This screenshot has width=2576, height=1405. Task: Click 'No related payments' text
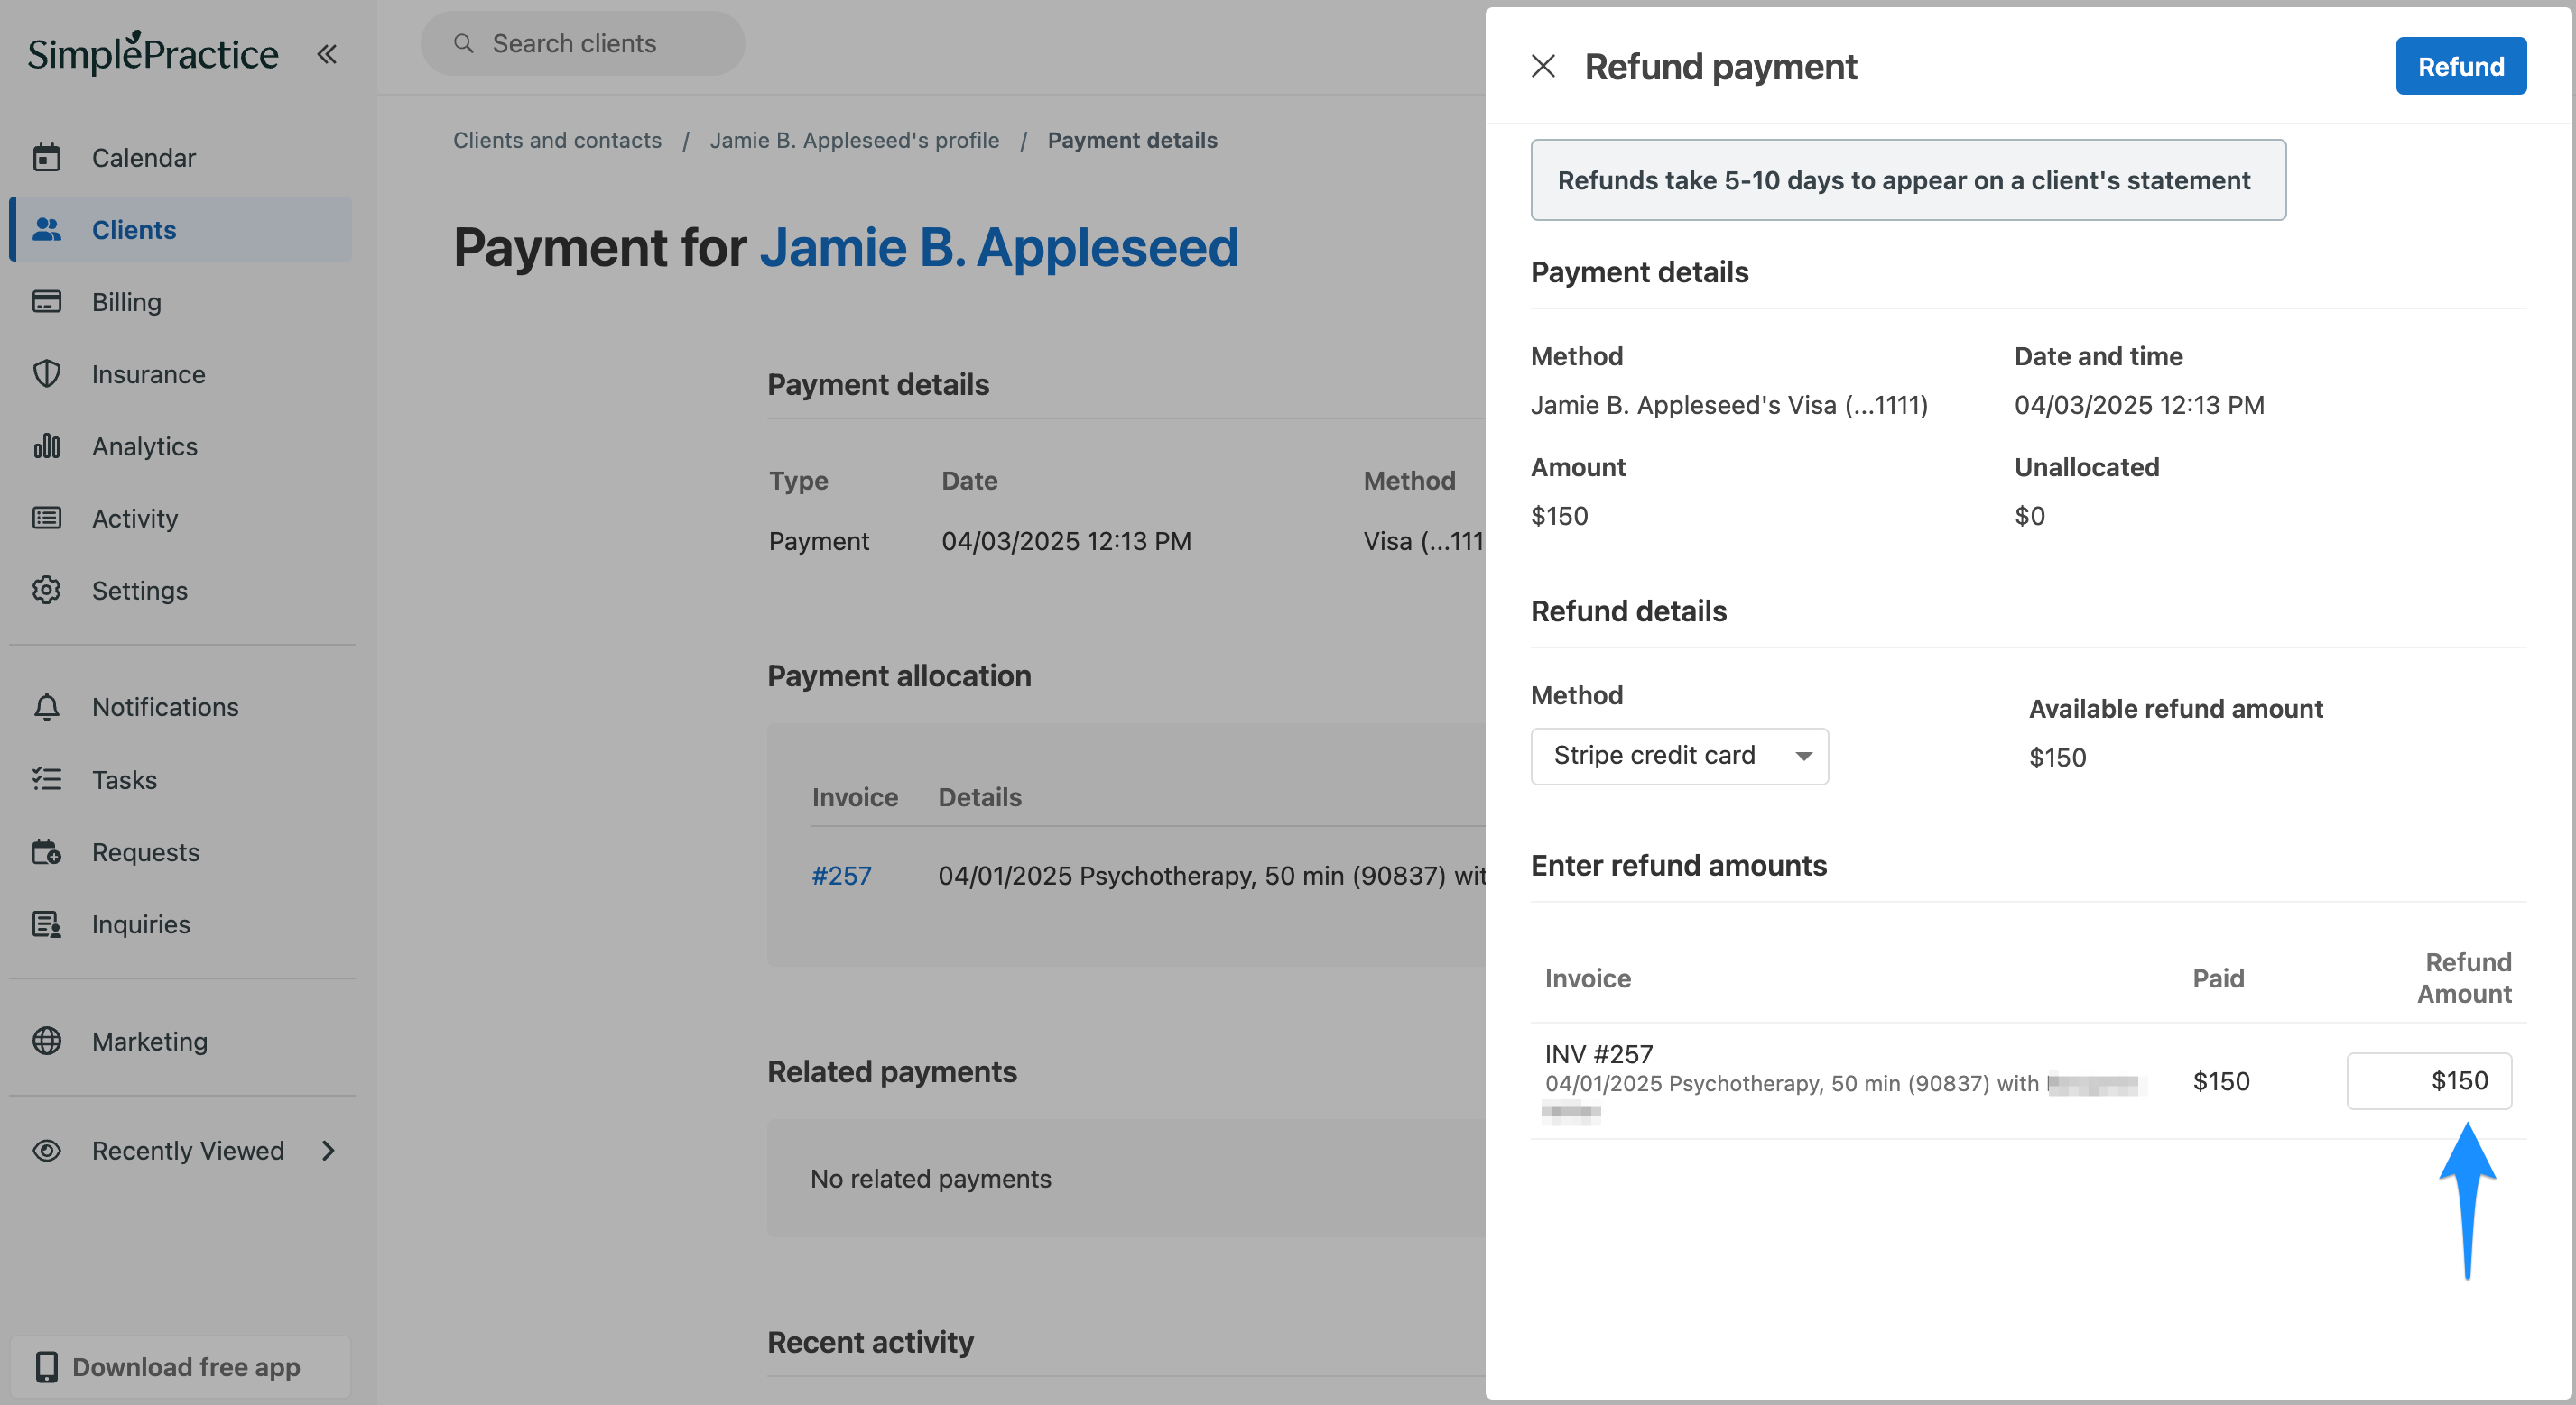pos(930,1178)
